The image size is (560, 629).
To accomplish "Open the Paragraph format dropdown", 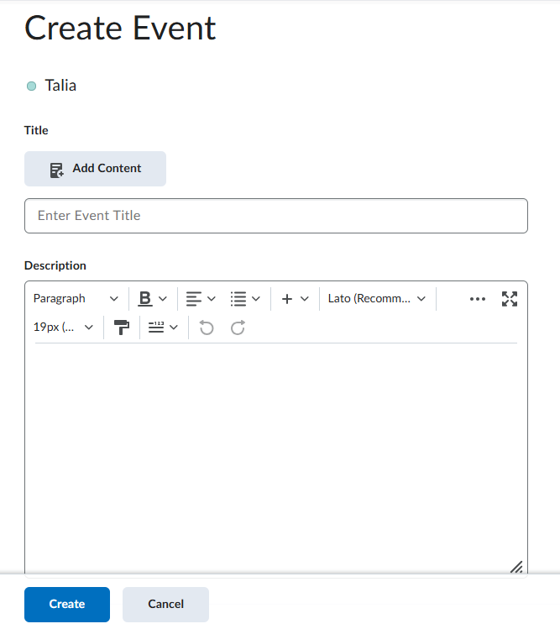I will [x=76, y=299].
